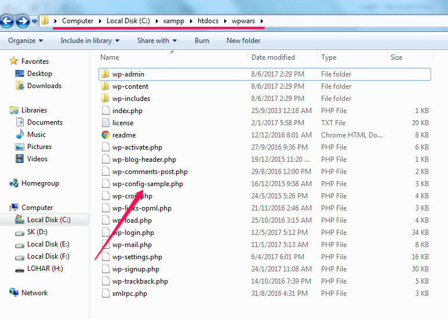Image resolution: width=448 pixels, height=319 pixels.
Task: Select the wp-comments-post.php file name
Action: pyautogui.click(x=150, y=172)
